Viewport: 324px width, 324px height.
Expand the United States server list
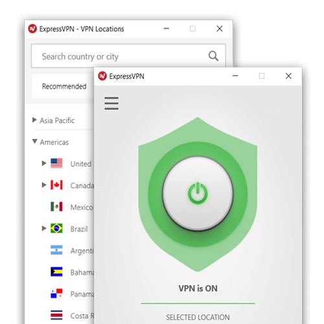[44, 163]
